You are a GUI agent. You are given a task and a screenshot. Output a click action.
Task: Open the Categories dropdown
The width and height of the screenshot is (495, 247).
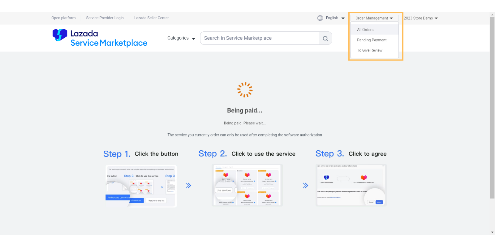tap(181, 38)
